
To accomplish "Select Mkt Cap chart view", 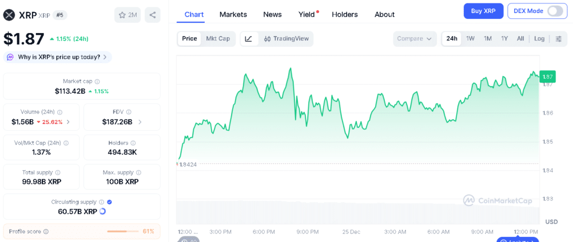I will tap(218, 39).
